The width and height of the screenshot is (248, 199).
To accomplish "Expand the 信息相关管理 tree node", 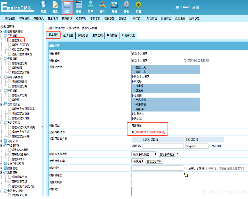I will (x=2, y=31).
